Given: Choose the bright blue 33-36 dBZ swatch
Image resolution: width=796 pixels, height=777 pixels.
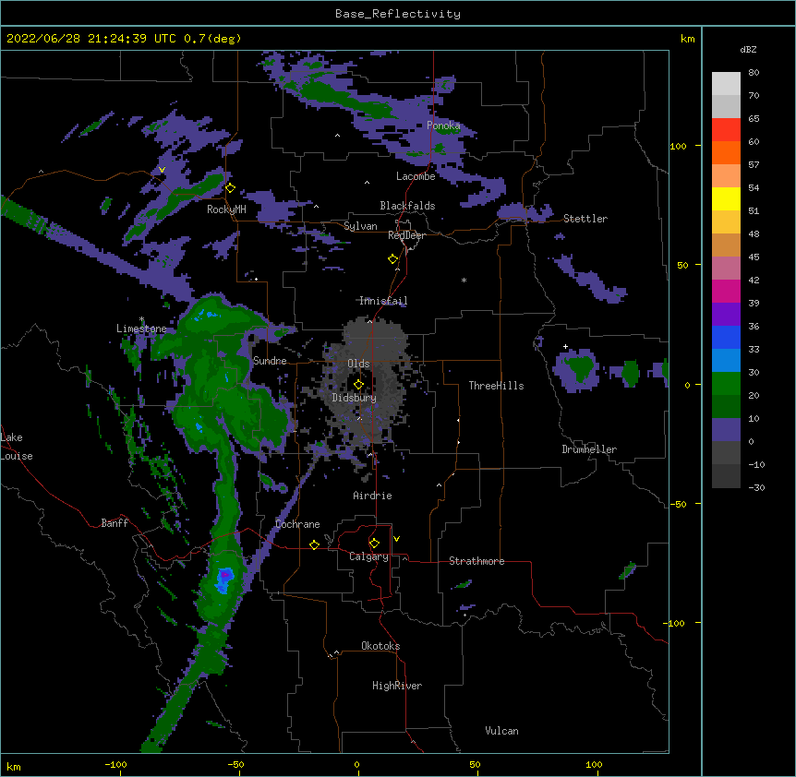Looking at the screenshot, I should pyautogui.click(x=726, y=337).
